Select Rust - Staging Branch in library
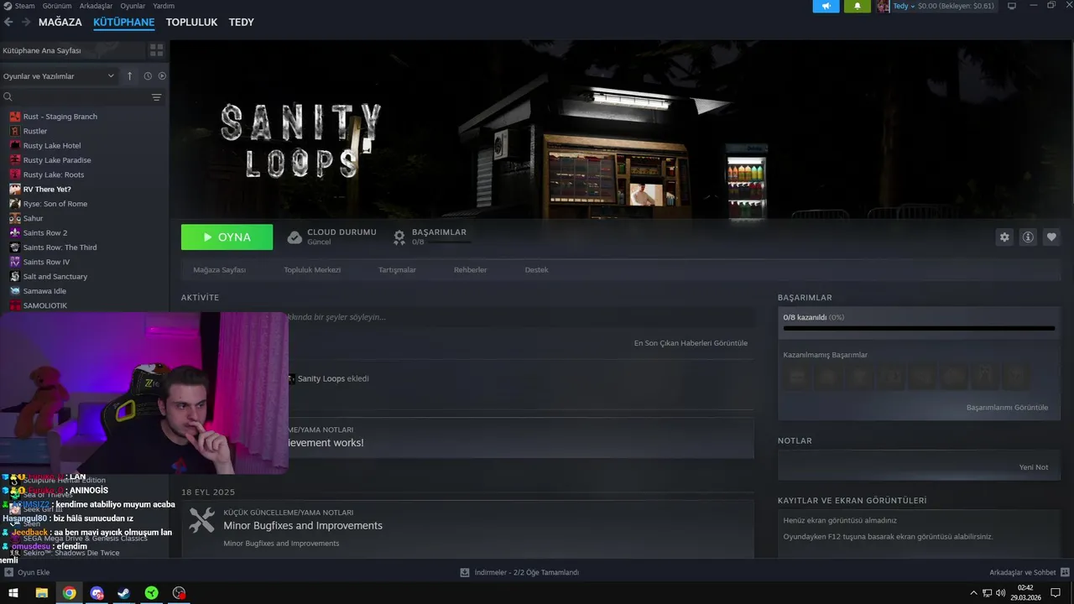The width and height of the screenshot is (1074, 604). point(60,117)
